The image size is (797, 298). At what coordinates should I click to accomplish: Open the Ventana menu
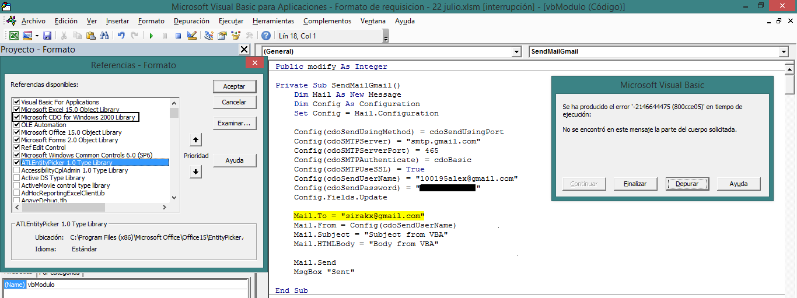coord(373,21)
